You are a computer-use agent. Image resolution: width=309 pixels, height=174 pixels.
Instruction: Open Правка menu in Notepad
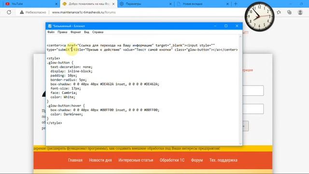click(62, 32)
